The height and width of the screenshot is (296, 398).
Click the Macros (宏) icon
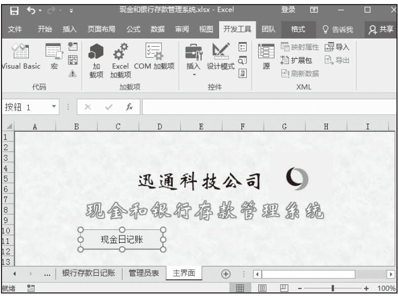pyautogui.click(x=54, y=57)
